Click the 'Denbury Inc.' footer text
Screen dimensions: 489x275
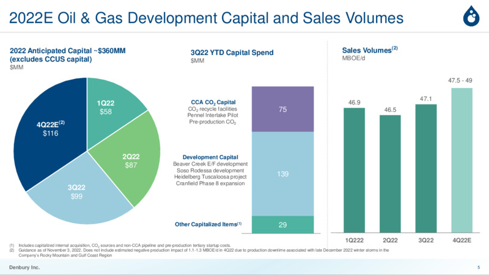click(x=24, y=267)
